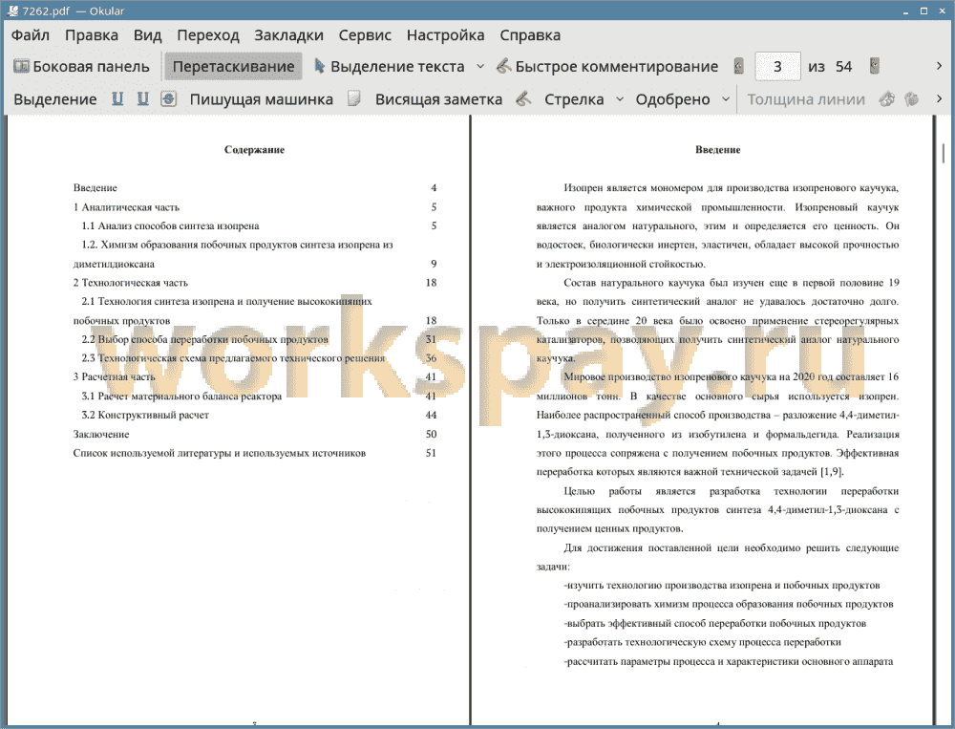Viewport: 955px width, 729px height.
Task: Choose the Одобрено stamp tool
Action: 672,99
